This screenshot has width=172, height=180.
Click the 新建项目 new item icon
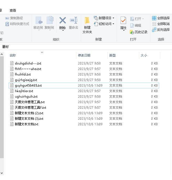coord(96,18)
